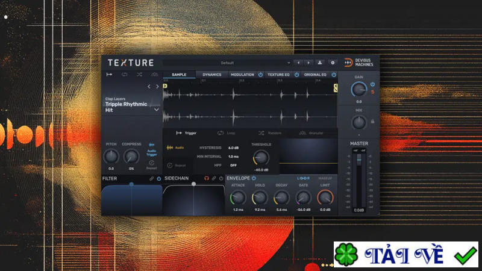
Task: Click the Gate knob
Action: (304, 198)
